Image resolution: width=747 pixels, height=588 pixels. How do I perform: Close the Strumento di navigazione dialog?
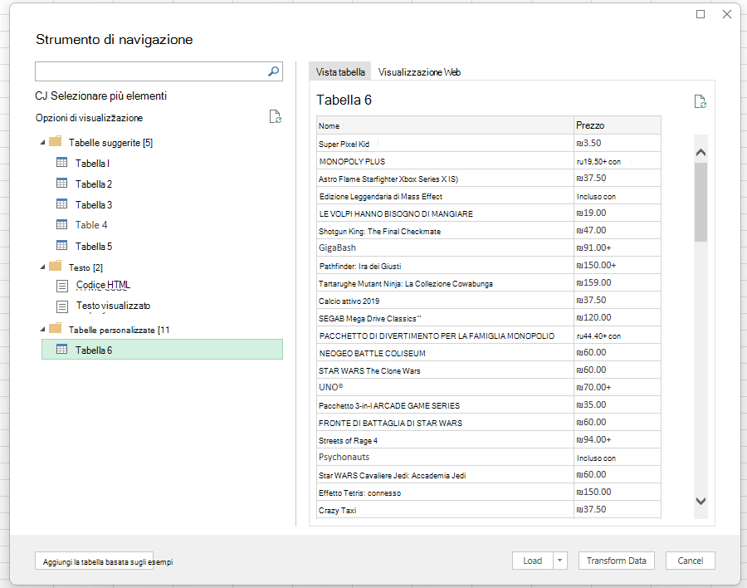[726, 14]
